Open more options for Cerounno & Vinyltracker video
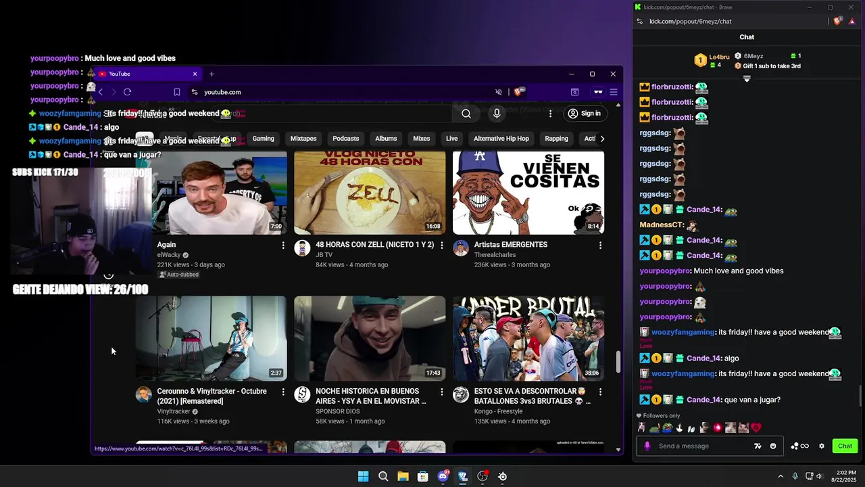Viewport: 865px width, 487px height. click(x=283, y=392)
